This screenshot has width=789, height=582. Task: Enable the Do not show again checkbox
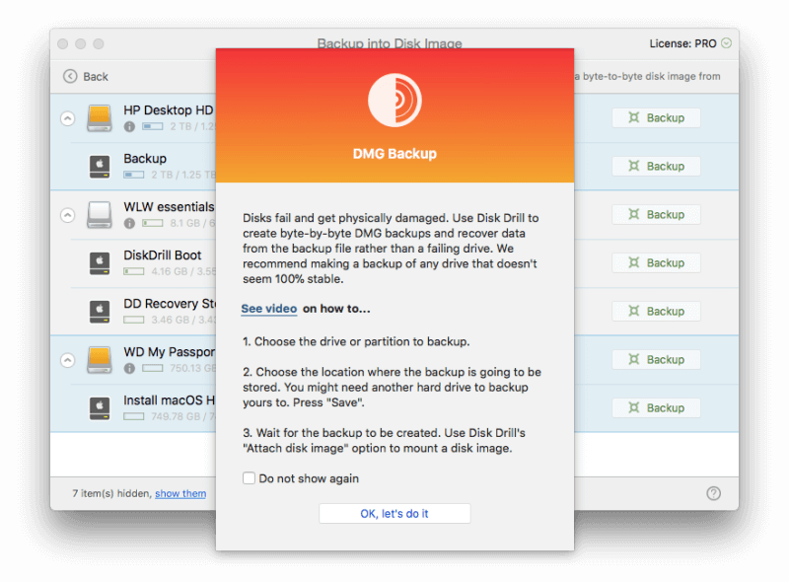(250, 477)
